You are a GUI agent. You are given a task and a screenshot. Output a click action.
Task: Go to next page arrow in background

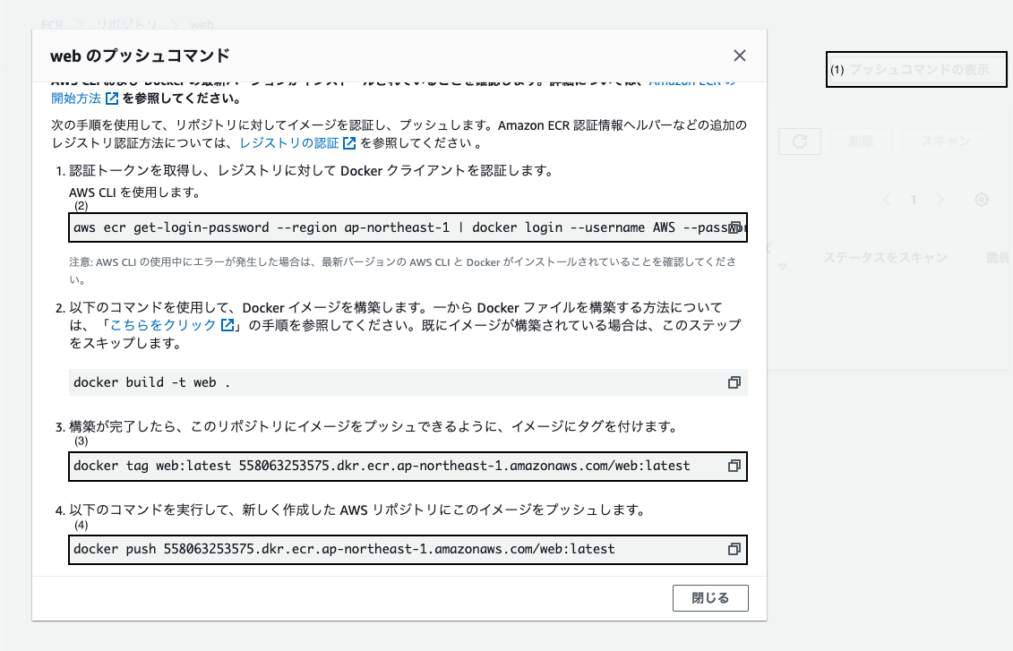tap(940, 201)
